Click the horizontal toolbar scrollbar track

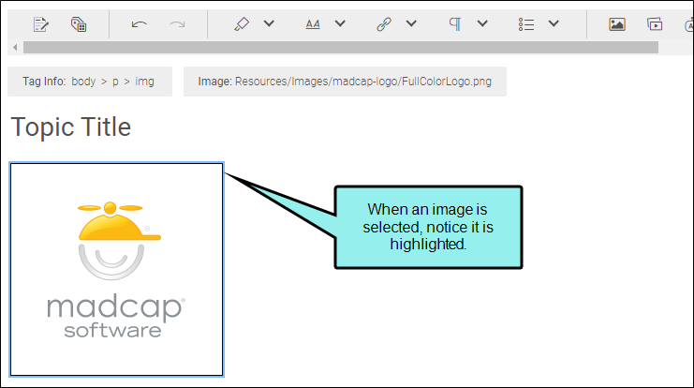[341, 48]
